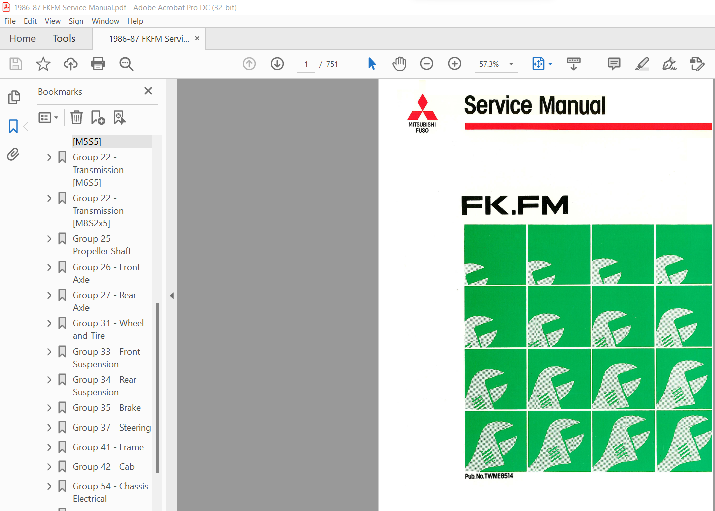The width and height of the screenshot is (715, 511).
Task: Open the zoom level dropdown
Action: coord(511,64)
